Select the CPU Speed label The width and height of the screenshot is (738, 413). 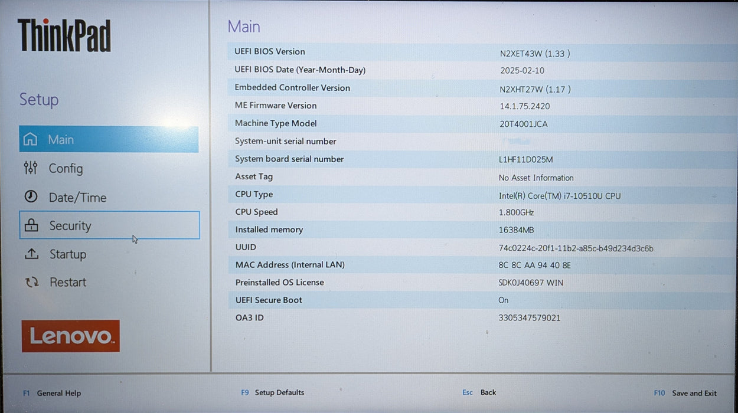[x=256, y=212]
